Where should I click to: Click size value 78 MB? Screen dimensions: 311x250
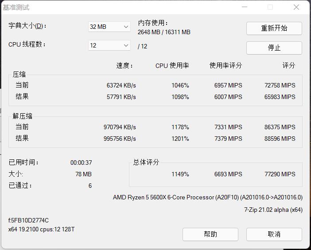click(83, 174)
